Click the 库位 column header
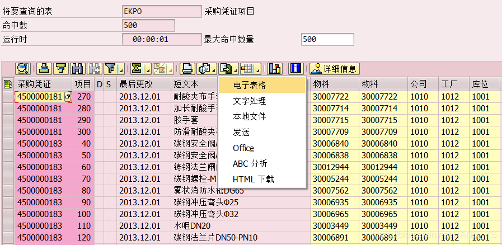The image size is (502, 245). pos(485,84)
